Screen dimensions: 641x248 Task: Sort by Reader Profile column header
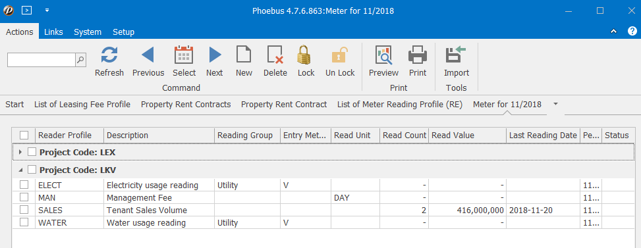(x=69, y=136)
